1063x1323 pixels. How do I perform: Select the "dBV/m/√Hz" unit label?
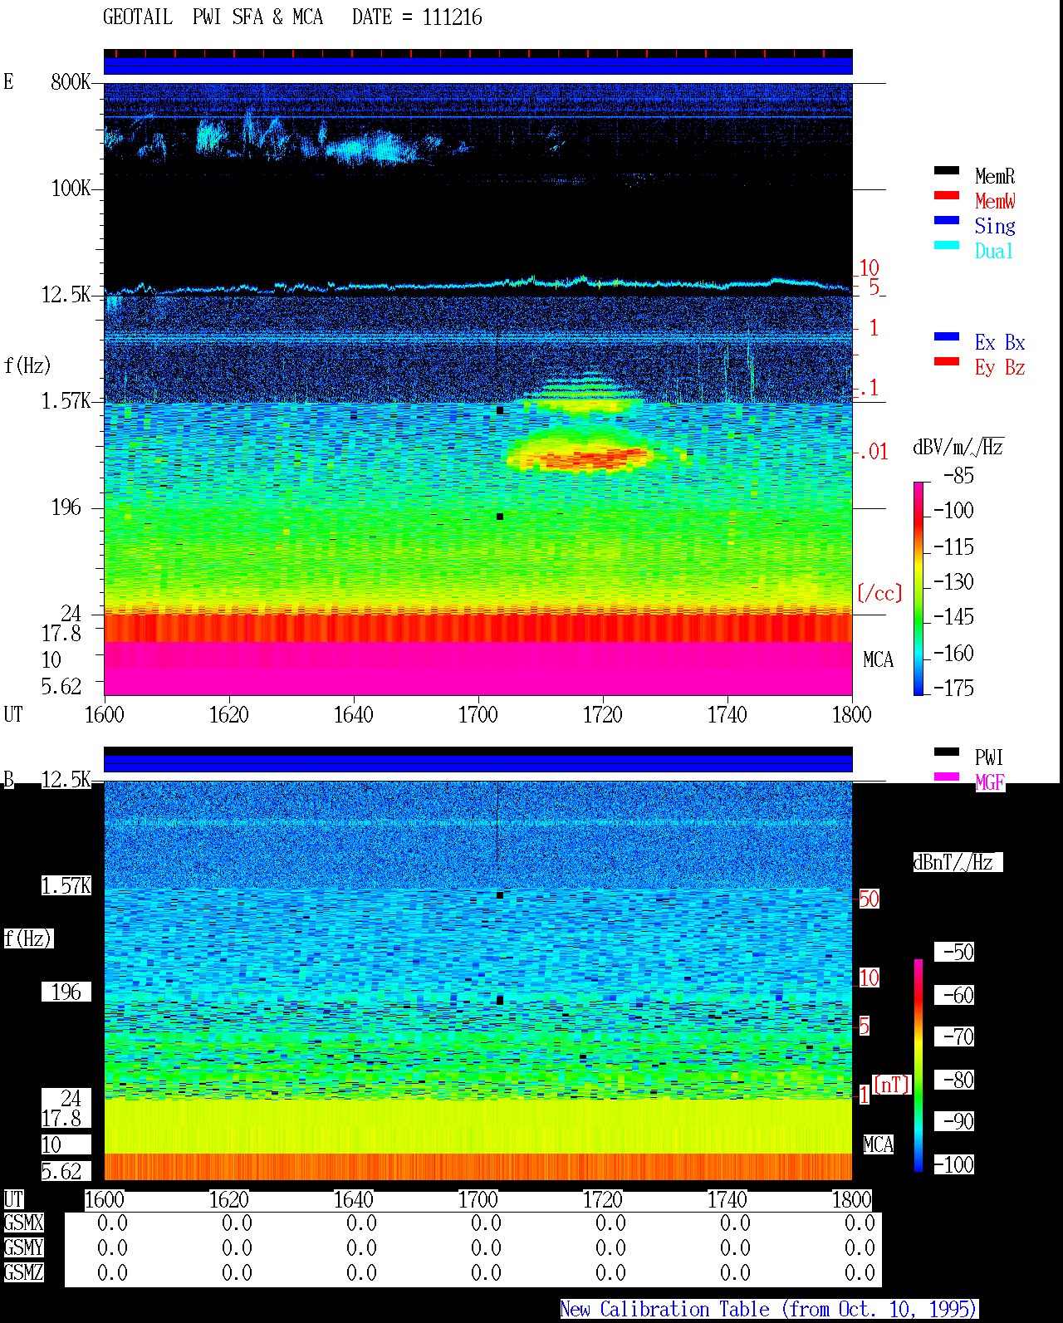click(x=958, y=447)
